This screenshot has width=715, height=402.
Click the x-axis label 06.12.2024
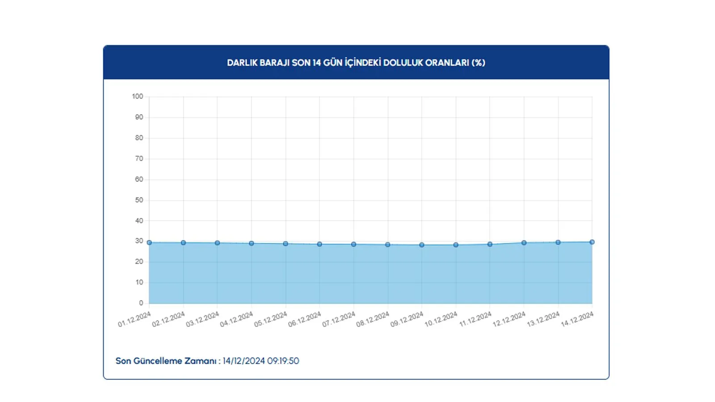tap(305, 319)
